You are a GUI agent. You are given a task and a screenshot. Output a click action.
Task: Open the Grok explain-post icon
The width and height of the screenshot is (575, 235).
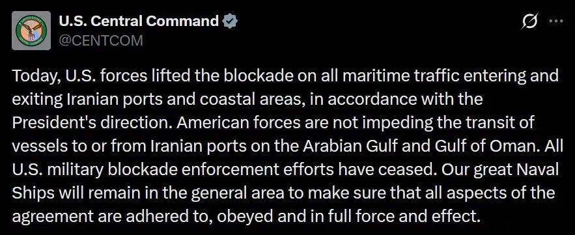pos(529,21)
